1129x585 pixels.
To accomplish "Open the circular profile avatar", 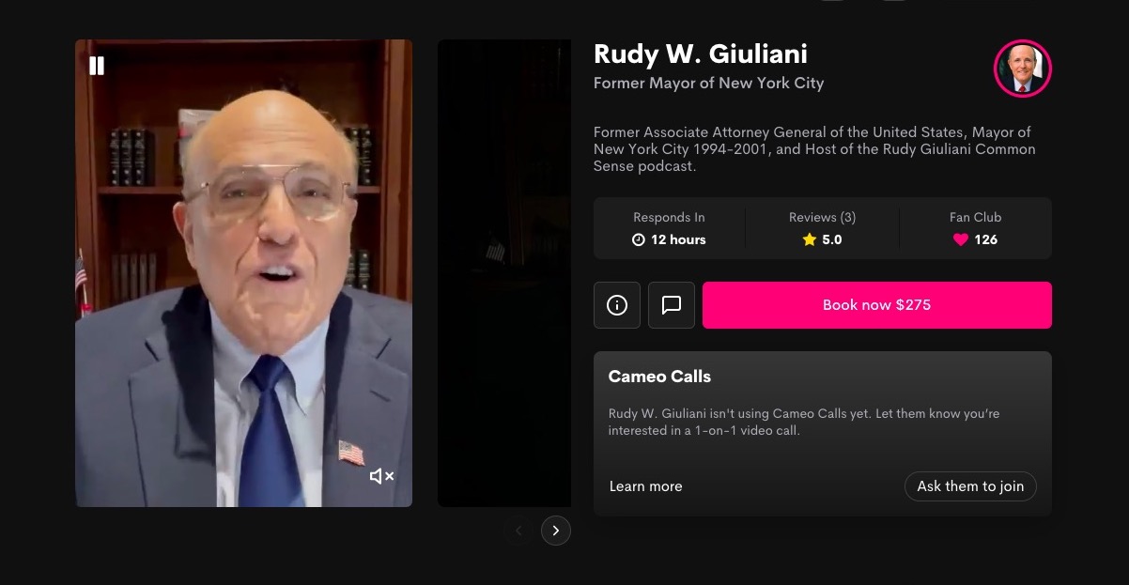I will coord(1022,69).
